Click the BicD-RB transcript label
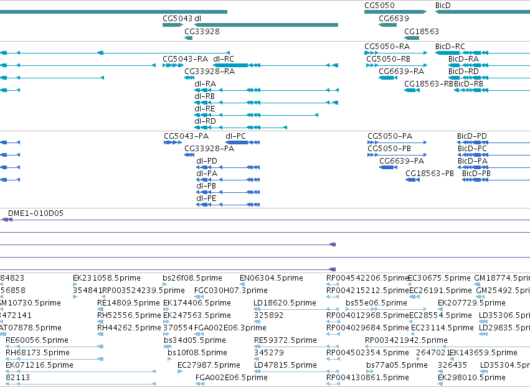Screen dimensions: 530x387 [x=468, y=84]
